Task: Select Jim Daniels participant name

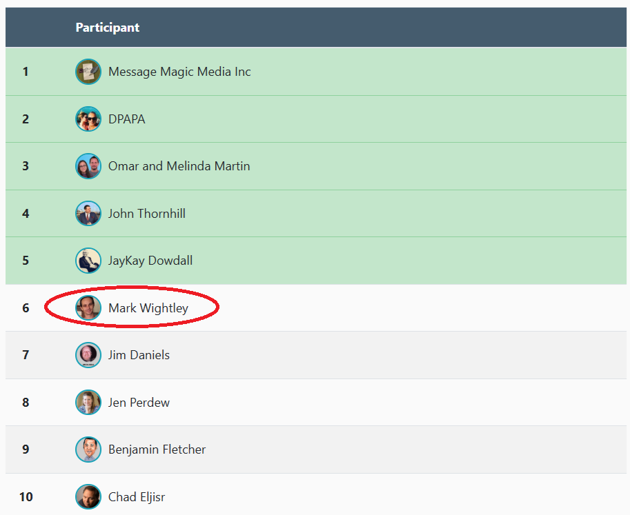Action: tap(139, 355)
